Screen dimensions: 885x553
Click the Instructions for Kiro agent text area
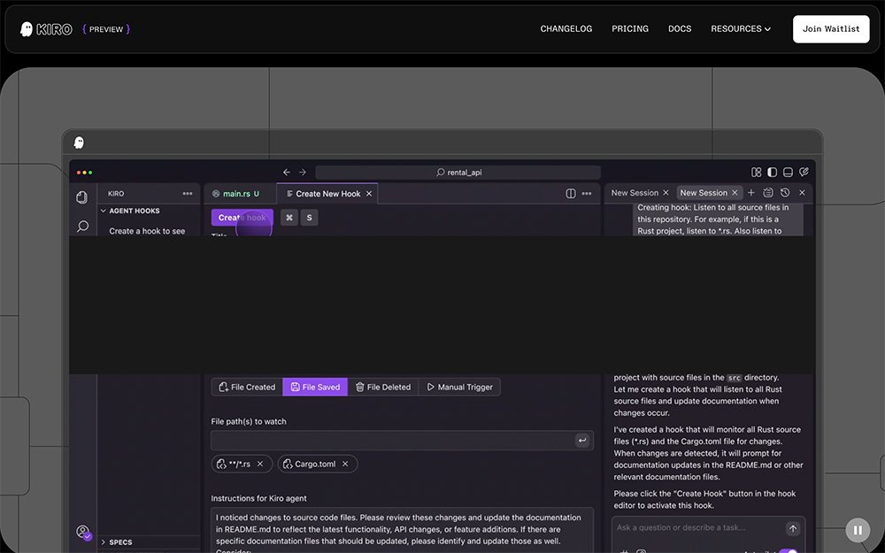pos(402,530)
